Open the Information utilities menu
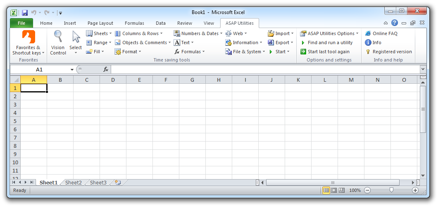 (x=244, y=43)
